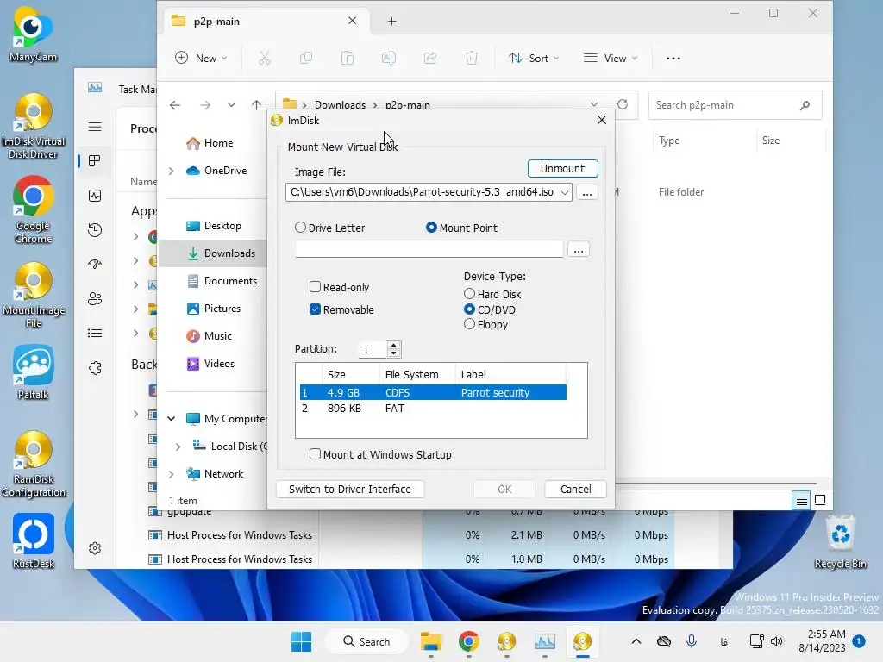The image size is (883, 662).
Task: Click the Copy icon in Explorer toolbar
Action: point(306,58)
